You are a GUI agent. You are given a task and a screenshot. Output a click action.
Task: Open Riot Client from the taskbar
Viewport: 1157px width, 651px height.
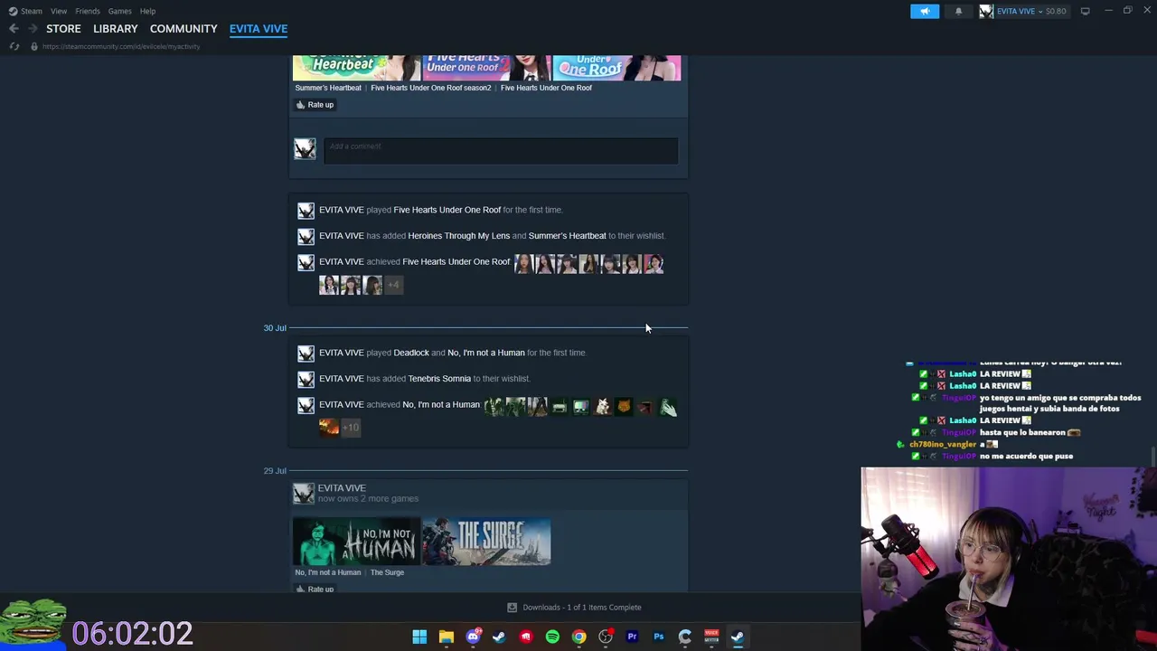pos(526,637)
